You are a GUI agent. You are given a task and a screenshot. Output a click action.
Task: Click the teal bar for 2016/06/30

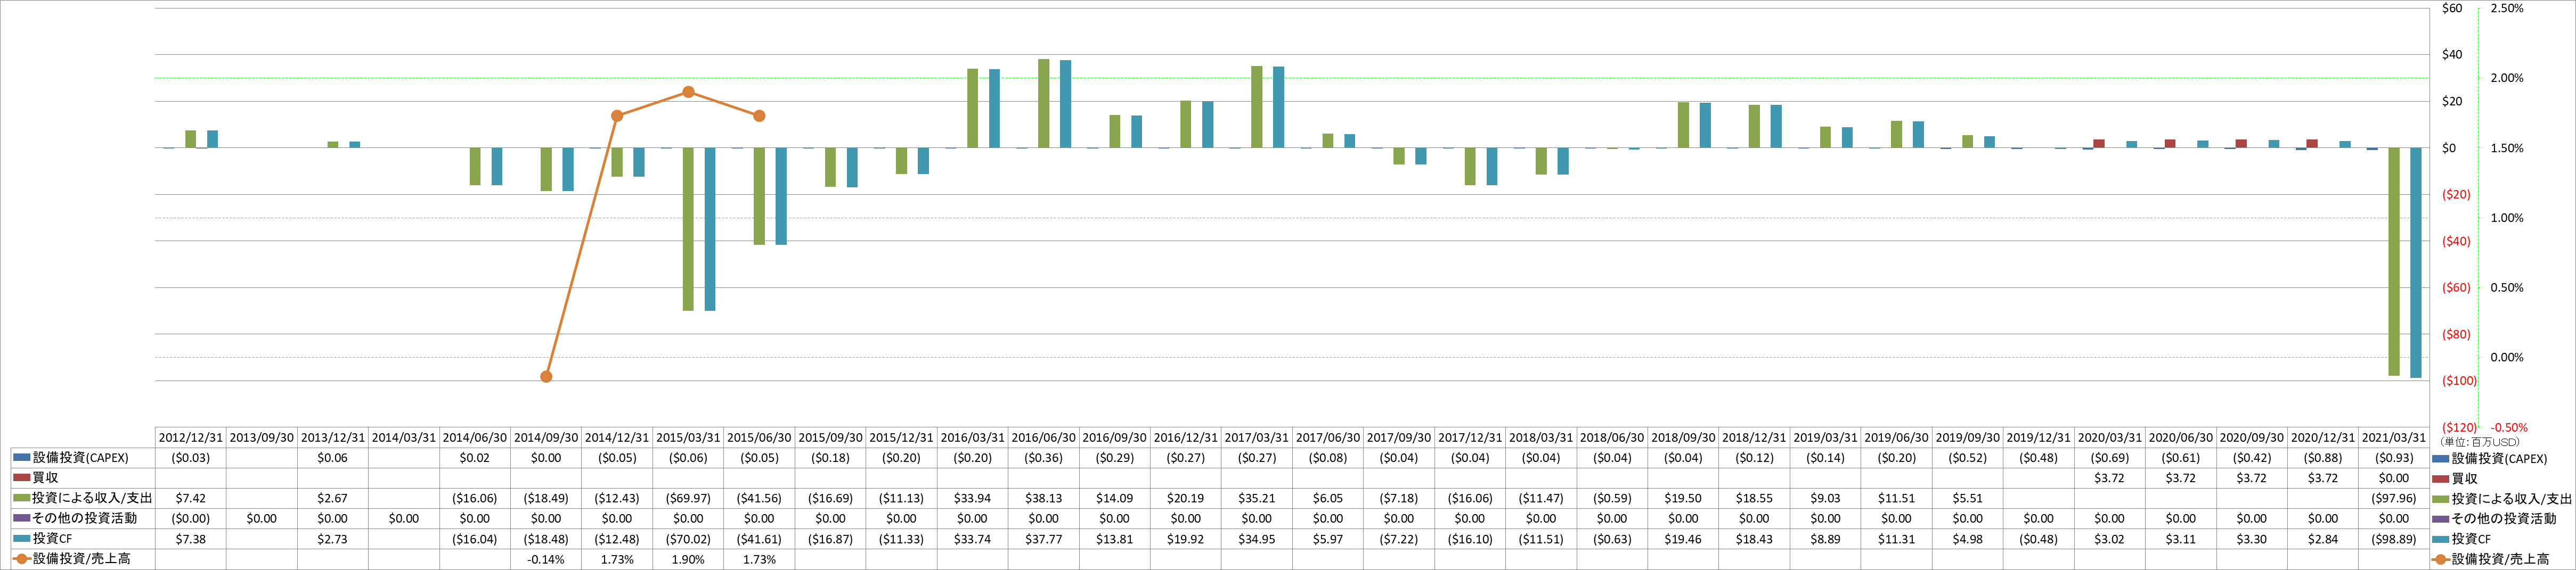tap(1065, 104)
